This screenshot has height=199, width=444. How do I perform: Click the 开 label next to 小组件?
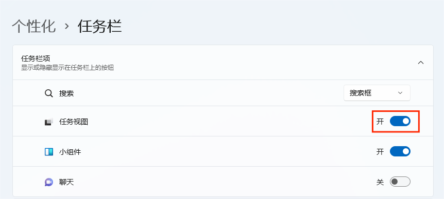tap(380, 152)
